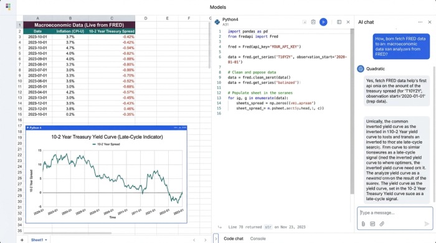Collapse the code panel using the chevron
The height and width of the screenshot is (243, 436).
click(216, 239)
